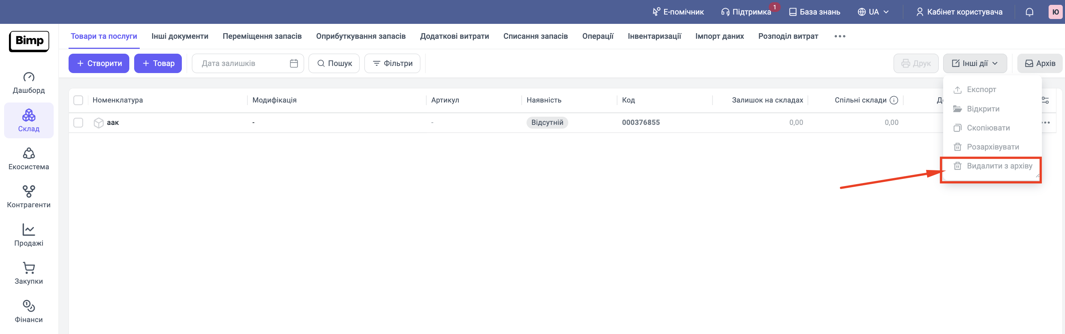Open the аак product name

pyautogui.click(x=113, y=123)
